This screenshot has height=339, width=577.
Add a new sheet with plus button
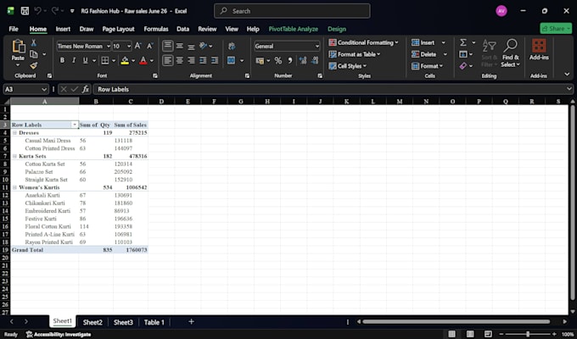[x=191, y=322]
